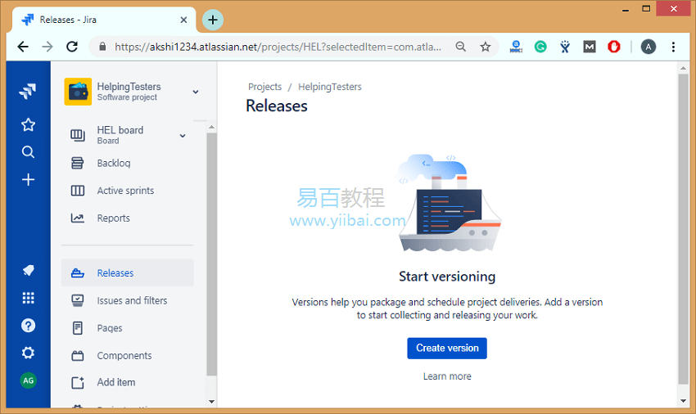Viewport: 696px width, 414px height.
Task: Go back with browser back arrow
Action: 23,47
